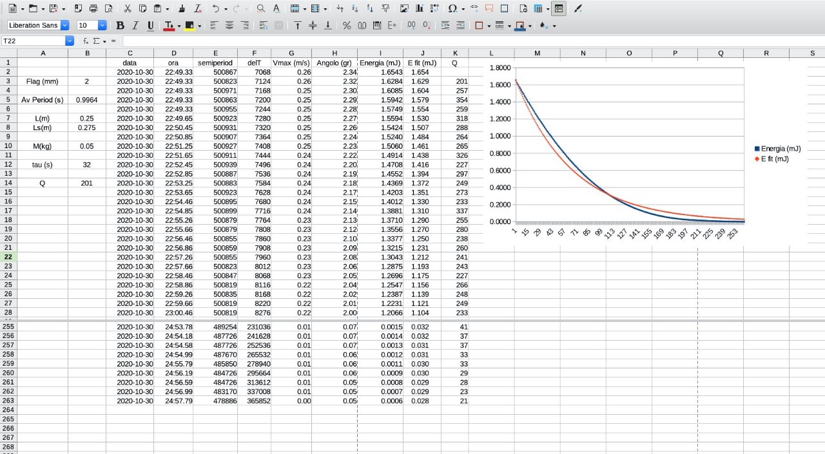Expand the Name Box dropdown
Viewport: 825px width, 454px height.
(70, 41)
